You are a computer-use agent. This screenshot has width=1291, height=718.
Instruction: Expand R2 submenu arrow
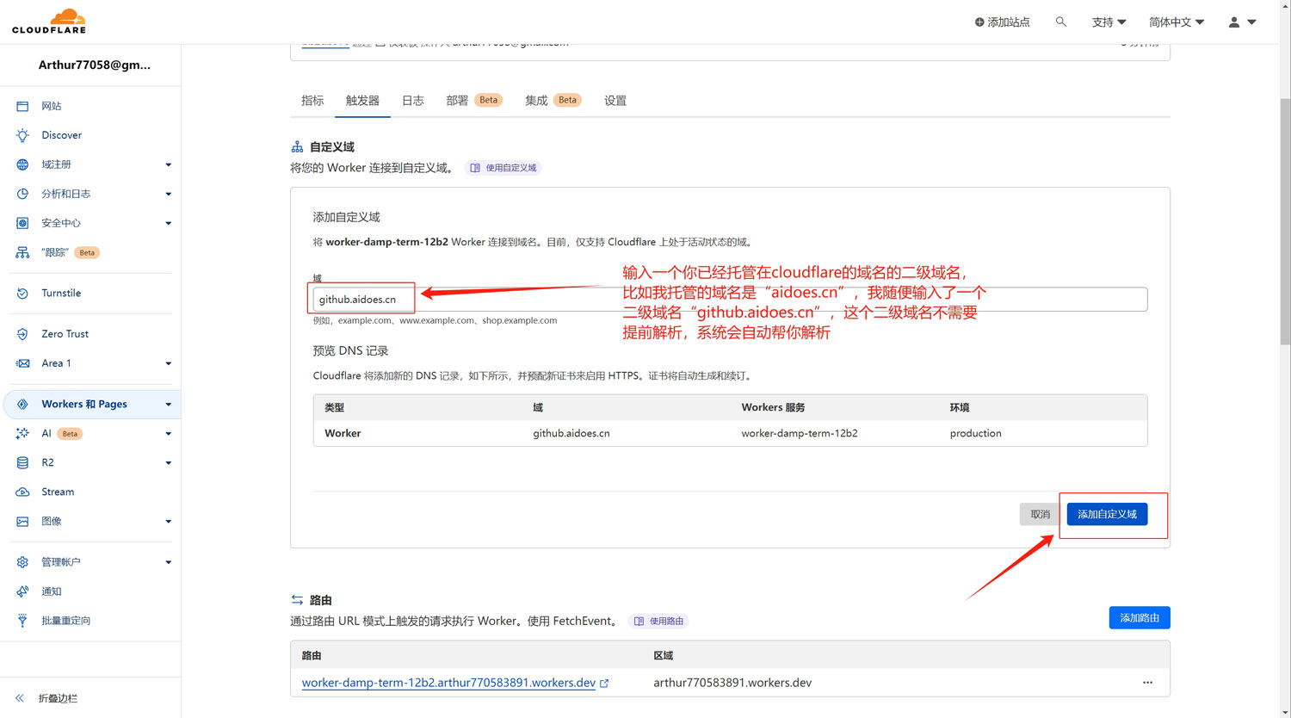(168, 462)
